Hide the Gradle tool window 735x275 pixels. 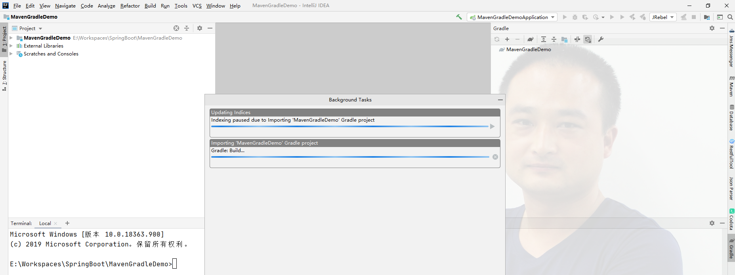722,28
